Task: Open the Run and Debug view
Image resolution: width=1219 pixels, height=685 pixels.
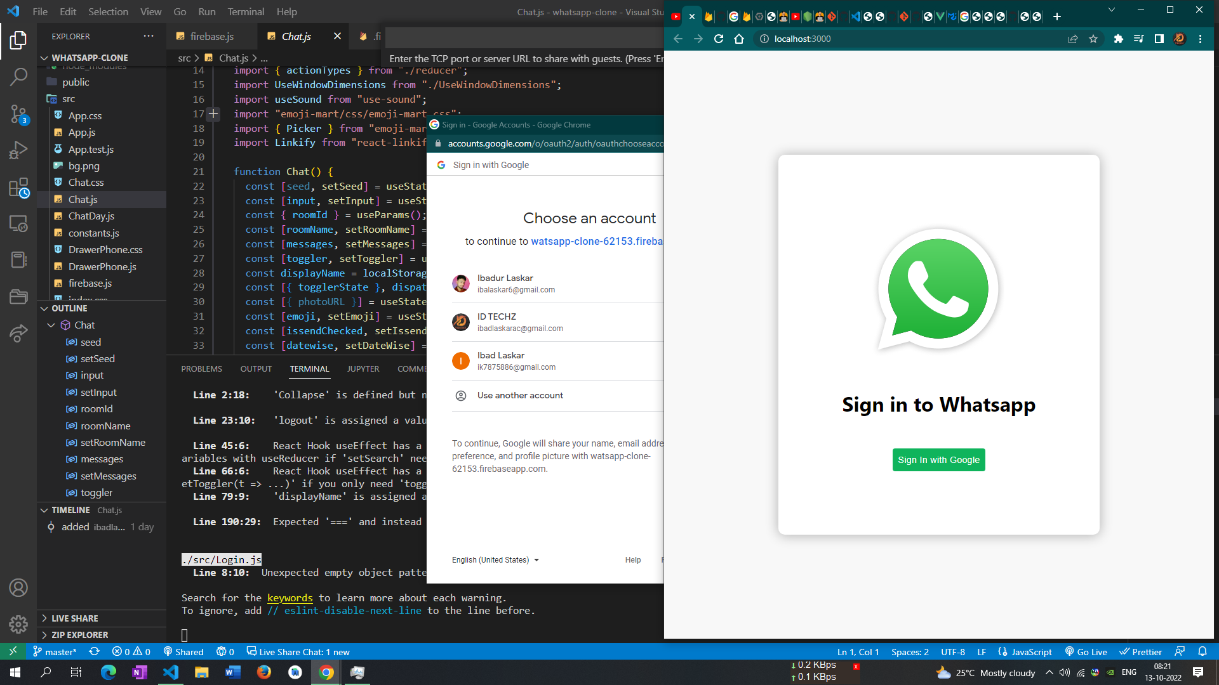Action: point(18,150)
